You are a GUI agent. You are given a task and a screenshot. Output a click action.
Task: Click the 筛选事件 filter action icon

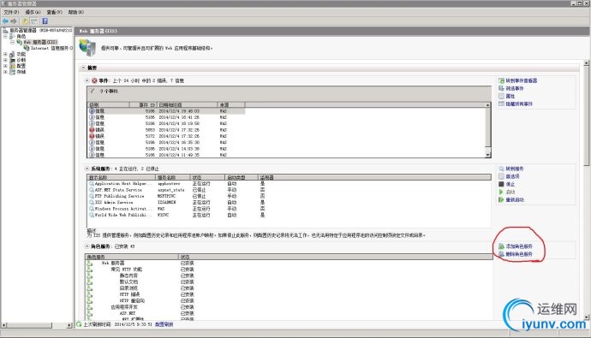click(501, 88)
